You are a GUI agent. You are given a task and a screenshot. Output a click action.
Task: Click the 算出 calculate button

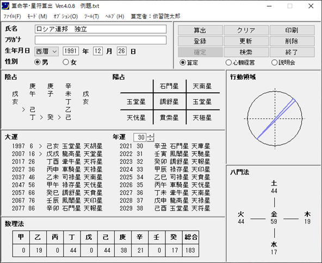pyautogui.click(x=200, y=30)
